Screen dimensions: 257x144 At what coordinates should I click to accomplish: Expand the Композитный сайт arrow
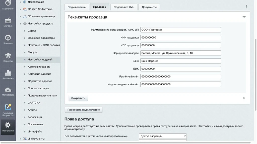pyautogui.click(x=25, y=74)
